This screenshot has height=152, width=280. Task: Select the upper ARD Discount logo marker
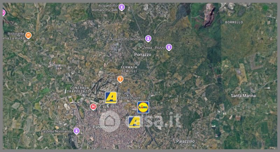(x=111, y=98)
